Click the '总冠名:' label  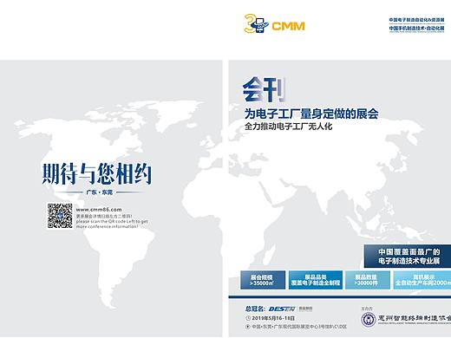[x=256, y=309]
